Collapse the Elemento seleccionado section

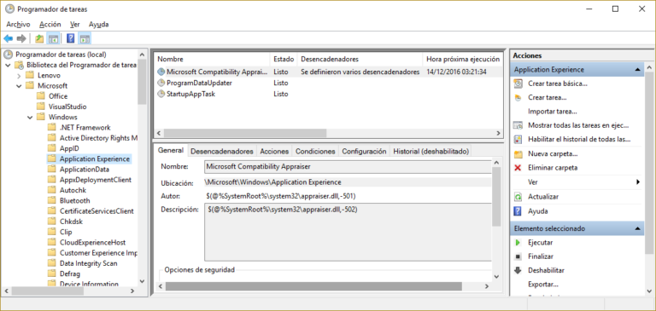[x=637, y=228]
